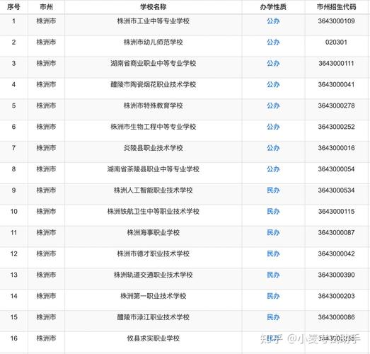370x354 pixels.
Task: Click the 民办 link for 株洲人工智能职业技术学校
Action: (x=273, y=190)
